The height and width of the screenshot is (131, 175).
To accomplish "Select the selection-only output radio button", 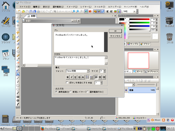I will 87,92.
